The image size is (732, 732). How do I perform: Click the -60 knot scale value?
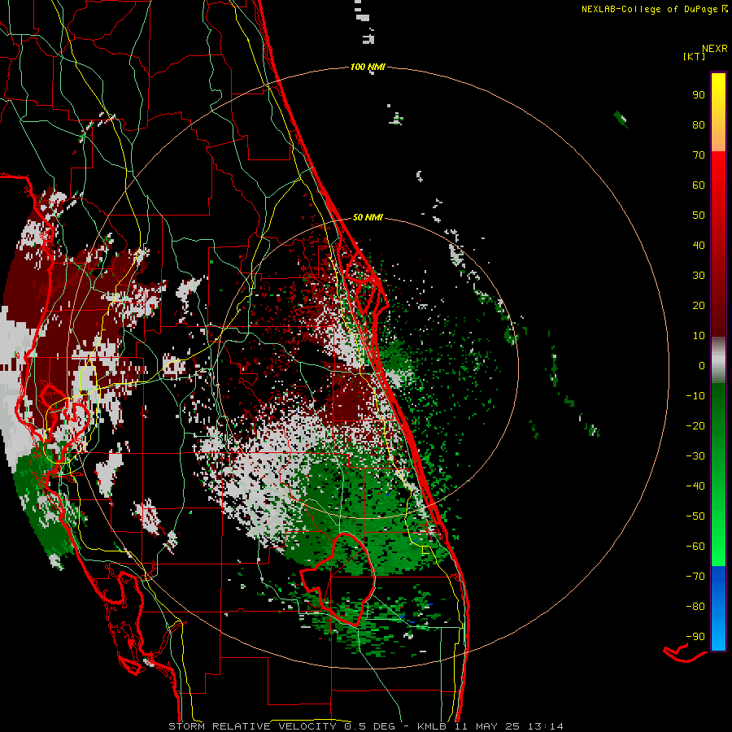click(695, 547)
